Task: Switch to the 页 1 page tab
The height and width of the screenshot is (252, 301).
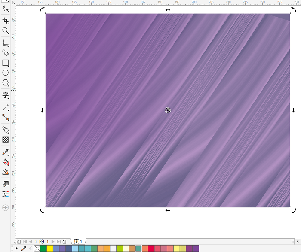Action: (x=78, y=241)
